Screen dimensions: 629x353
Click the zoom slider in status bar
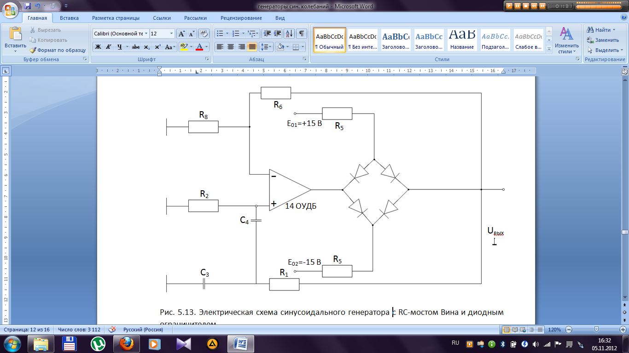pos(596,330)
